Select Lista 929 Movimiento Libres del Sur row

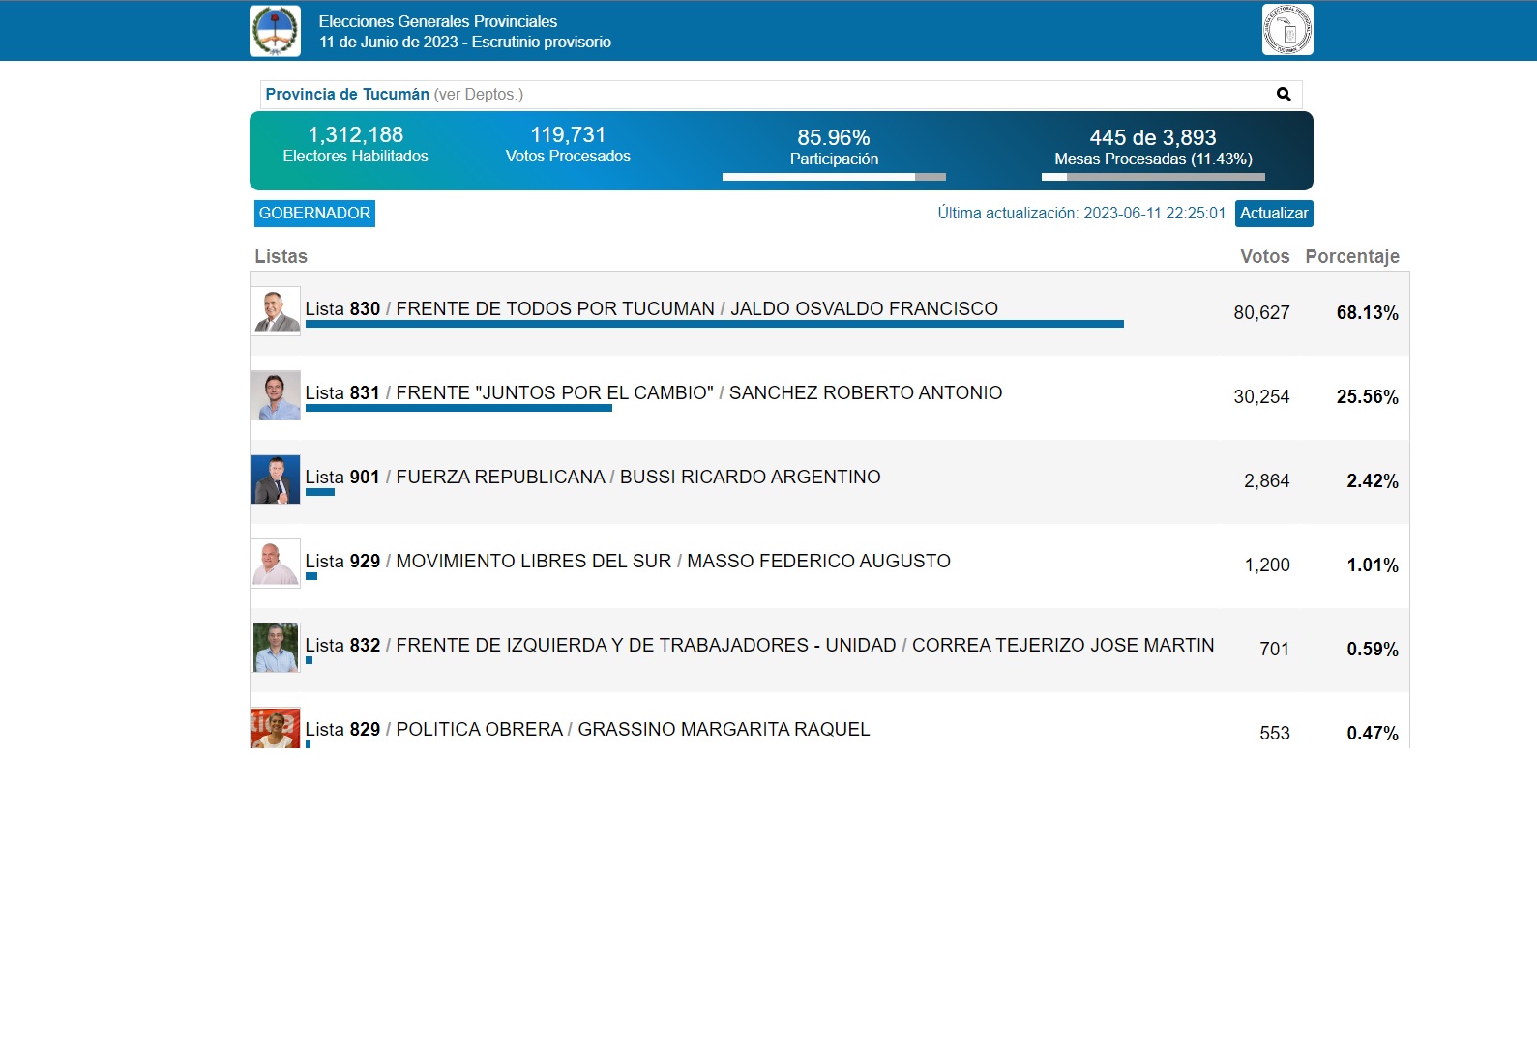829,565
